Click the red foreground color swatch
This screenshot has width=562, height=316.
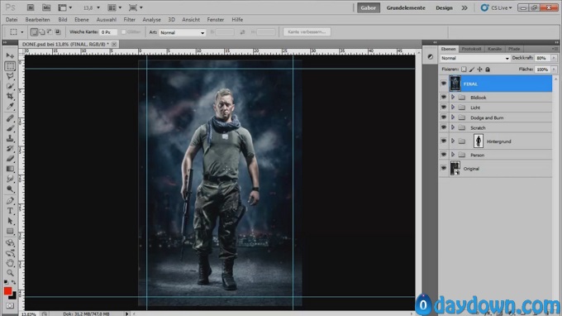click(x=7, y=291)
